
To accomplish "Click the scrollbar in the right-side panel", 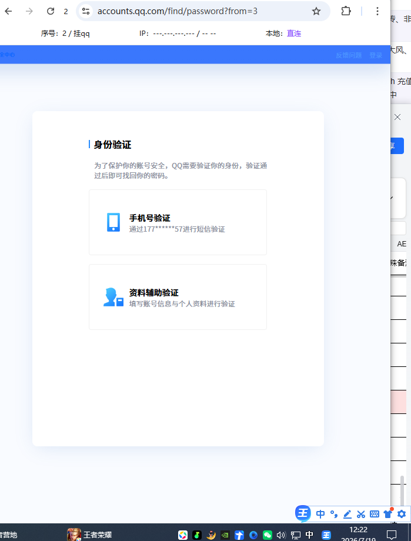I will click(x=402, y=492).
